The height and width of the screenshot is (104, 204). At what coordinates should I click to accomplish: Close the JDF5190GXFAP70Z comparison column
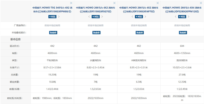pos(158,3)
